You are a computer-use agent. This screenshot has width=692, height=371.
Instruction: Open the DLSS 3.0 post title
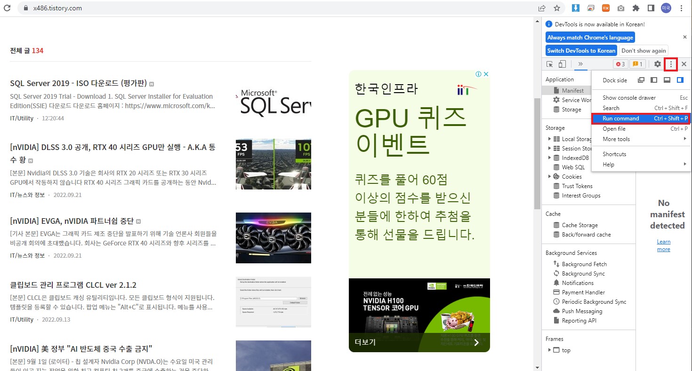click(113, 153)
